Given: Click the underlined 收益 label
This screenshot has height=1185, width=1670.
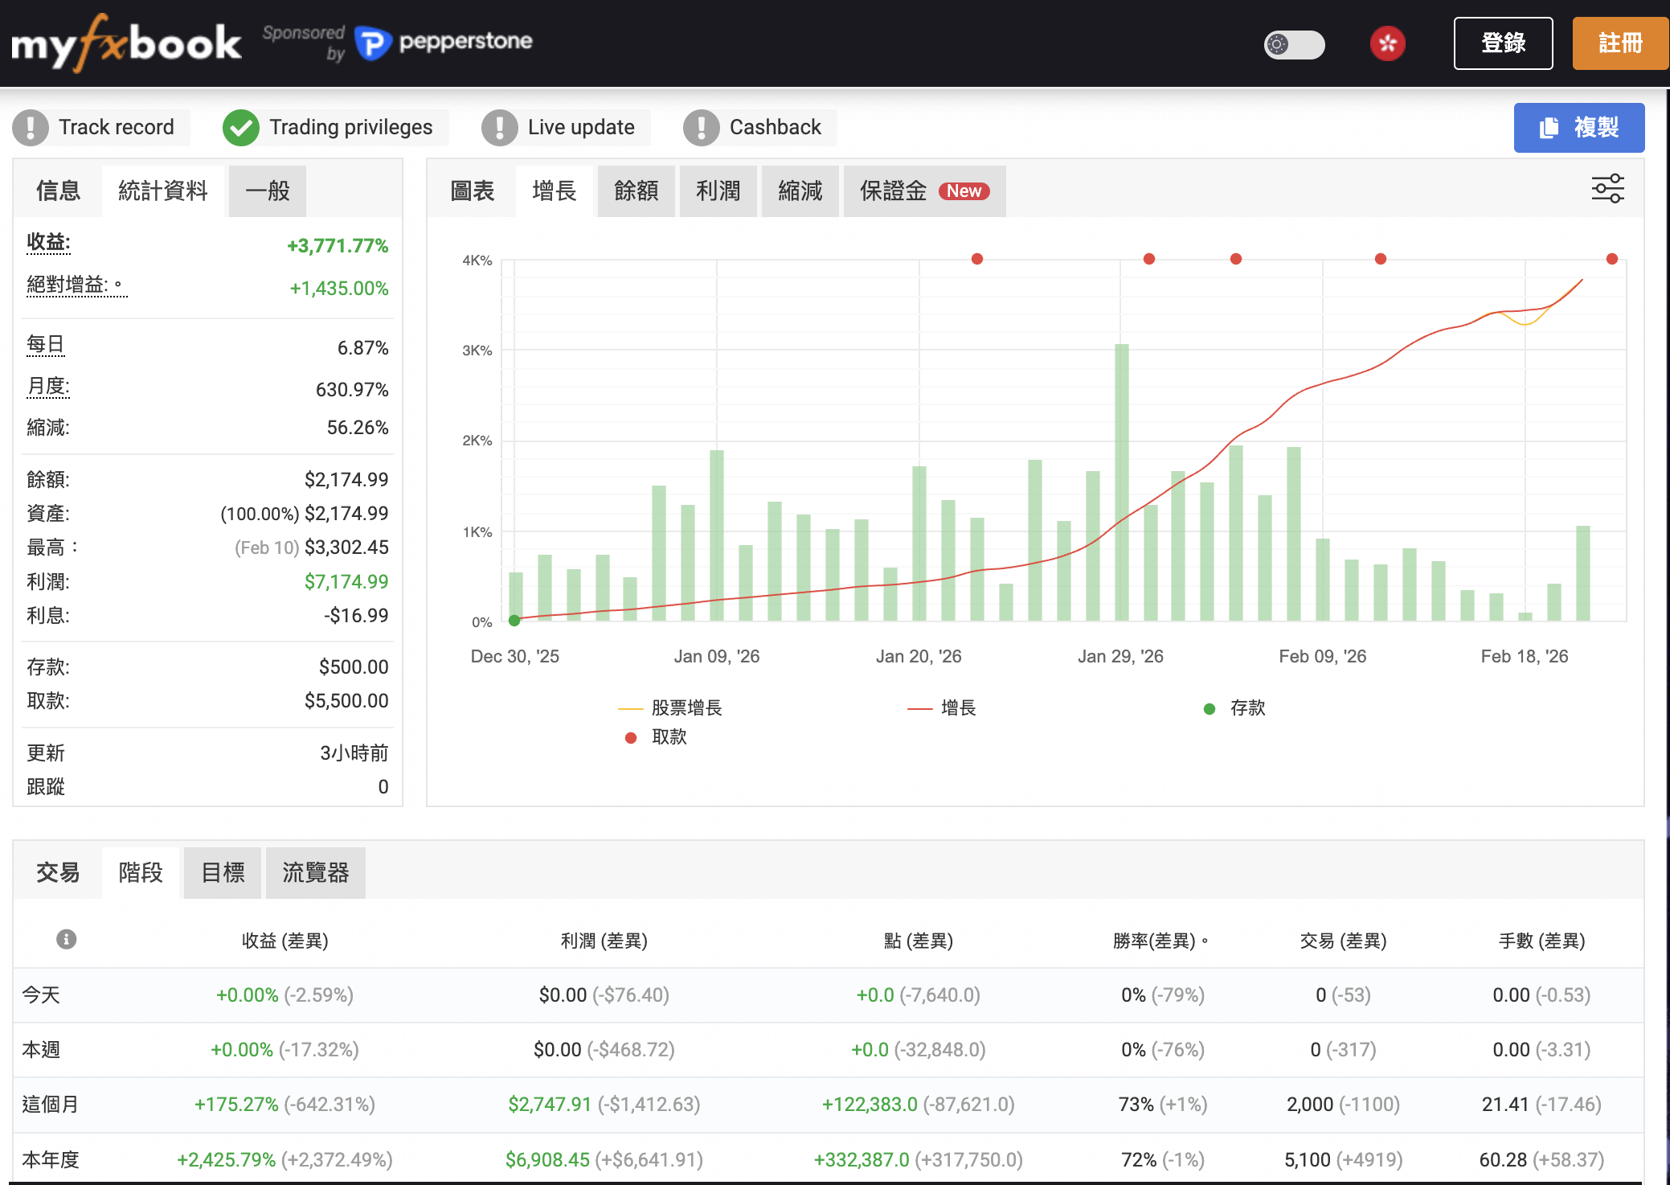Looking at the screenshot, I should pos(47,244).
